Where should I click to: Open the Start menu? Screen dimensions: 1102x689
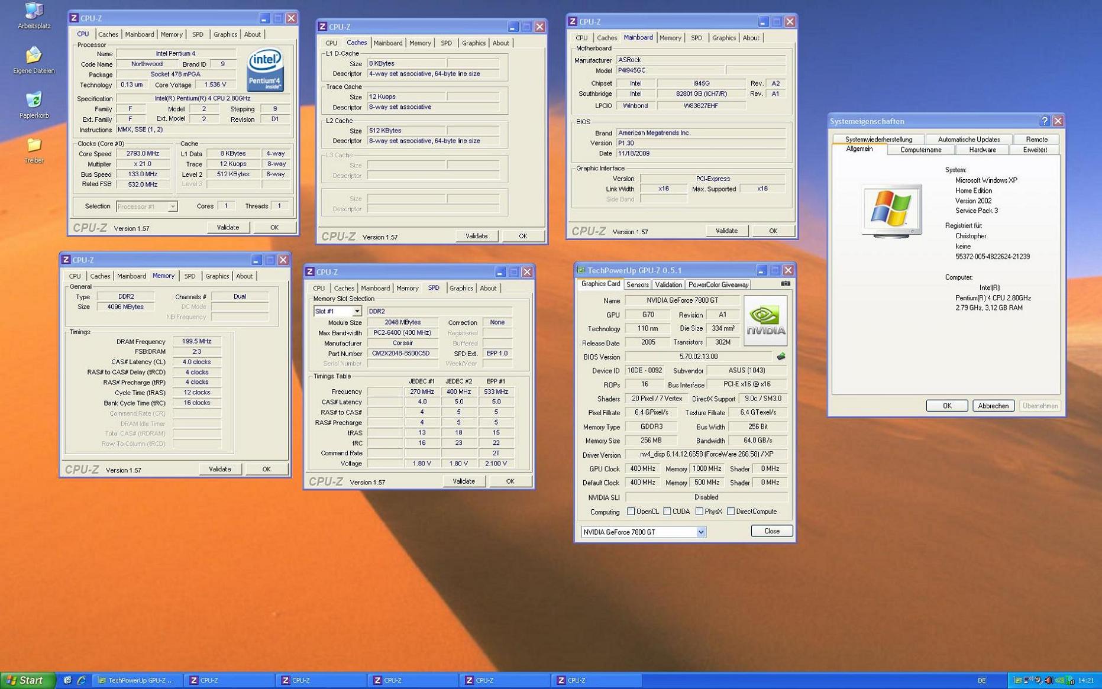tap(27, 680)
